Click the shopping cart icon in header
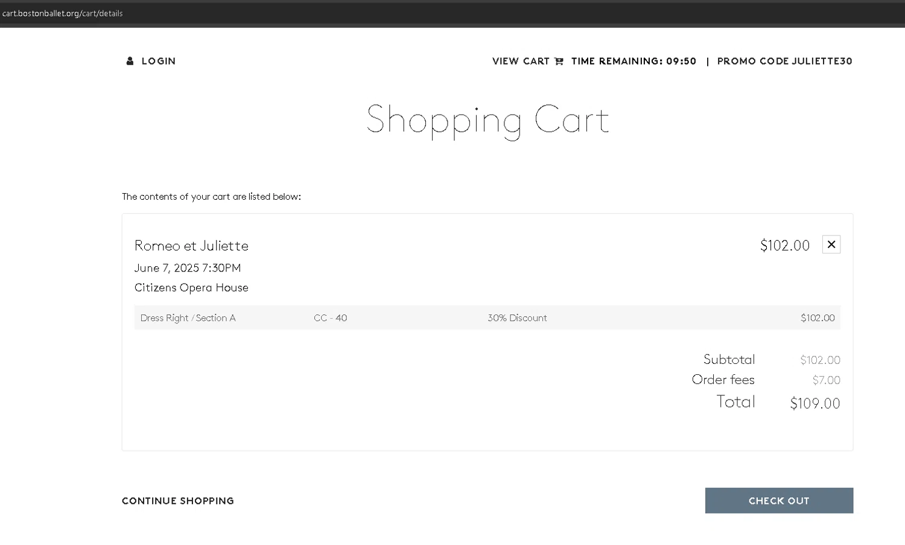This screenshot has height=545, width=905. [559, 61]
